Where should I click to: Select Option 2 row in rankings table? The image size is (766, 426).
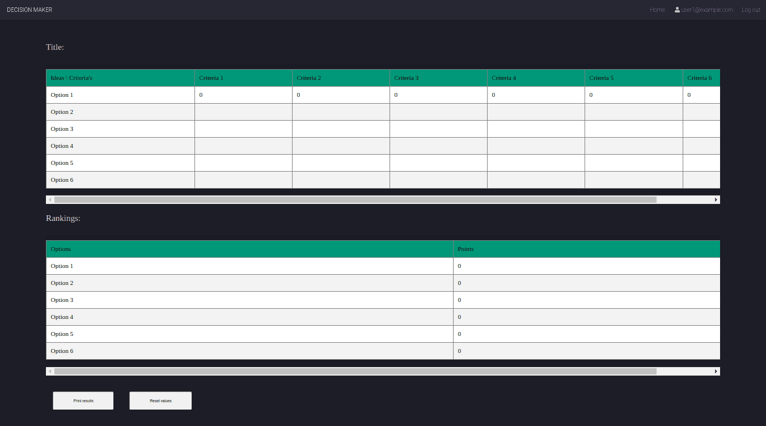tap(383, 283)
